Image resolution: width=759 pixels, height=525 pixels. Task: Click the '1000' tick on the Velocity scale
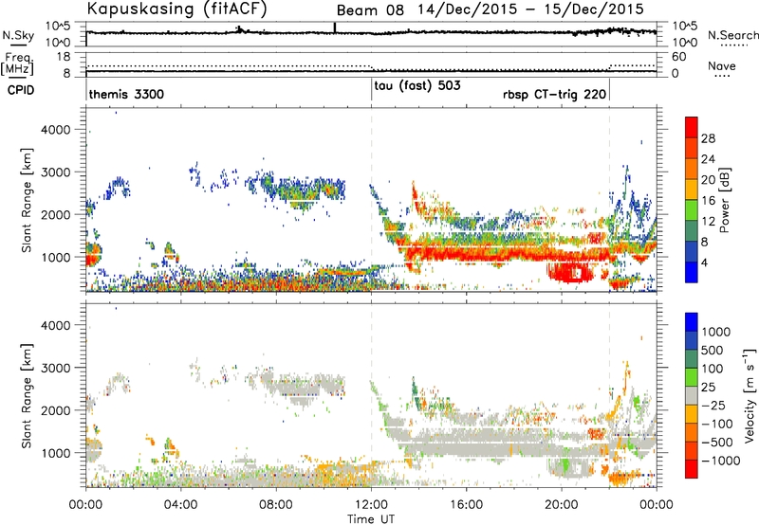click(715, 332)
